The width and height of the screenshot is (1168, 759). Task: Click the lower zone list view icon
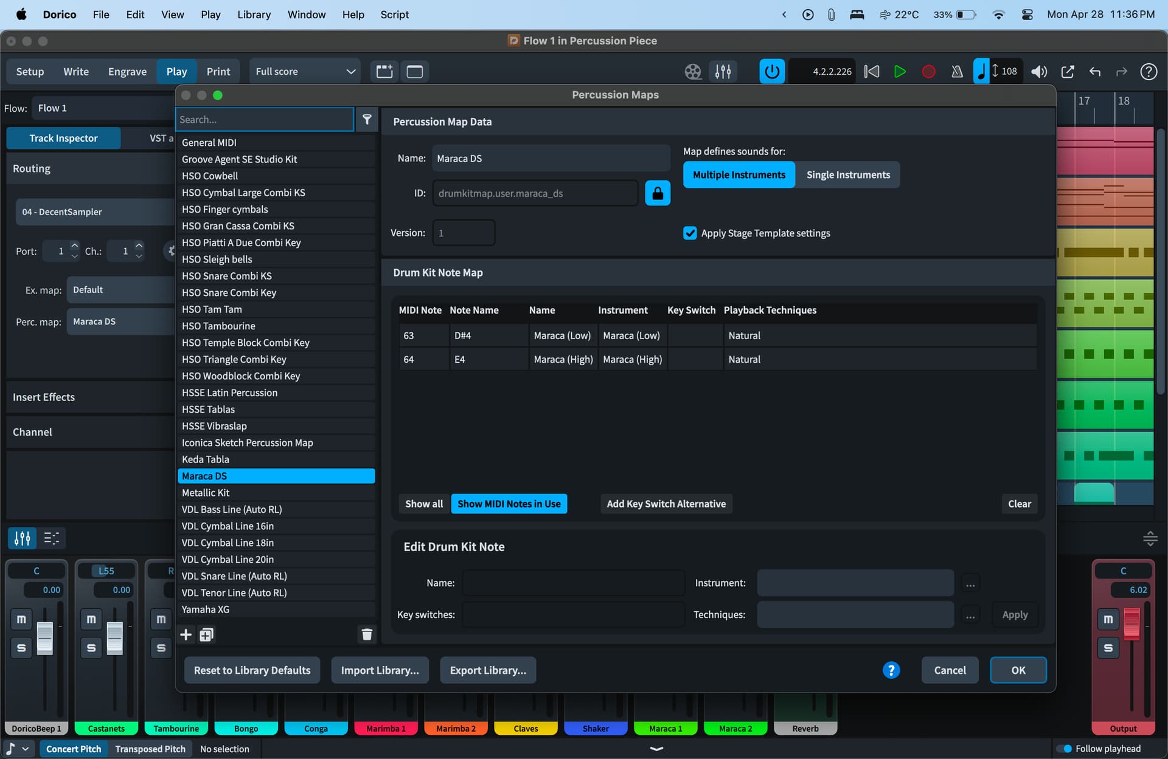tap(52, 538)
